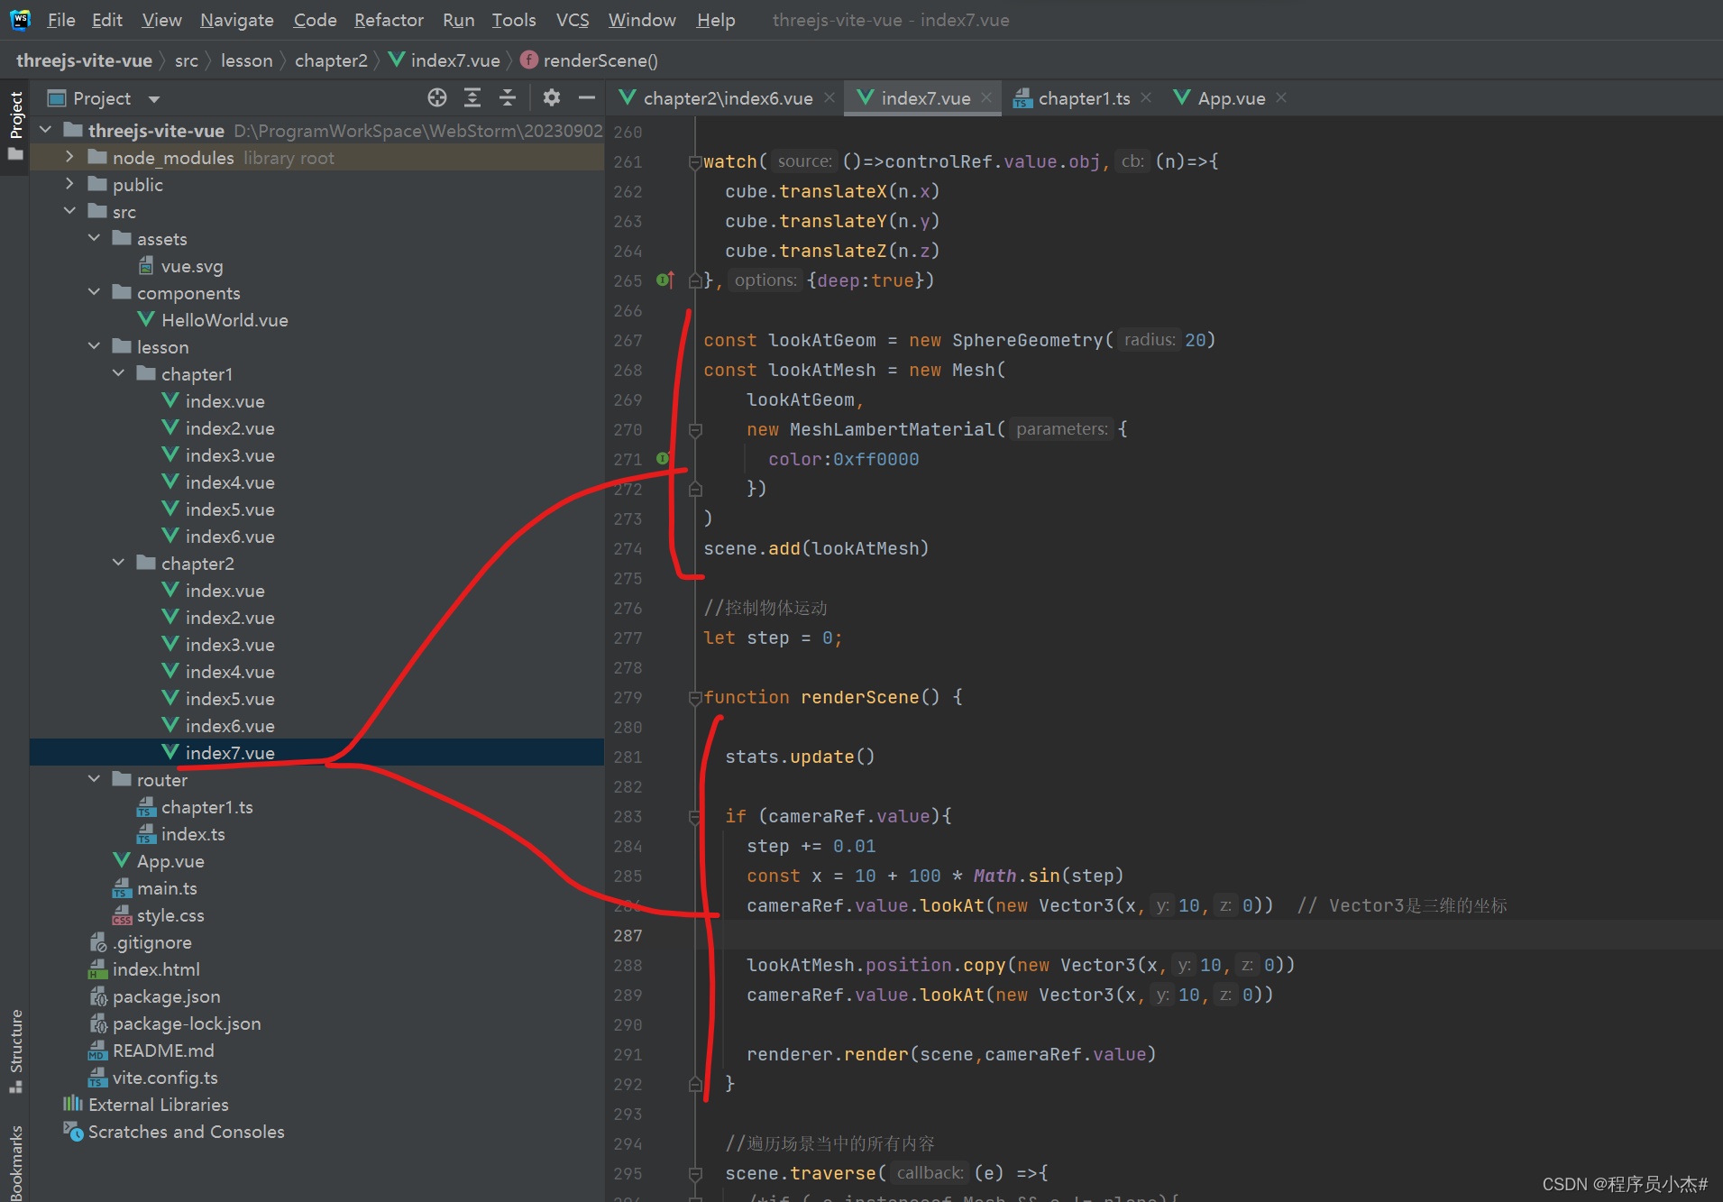Select index3.vue under chapter1
The image size is (1723, 1202).
(x=219, y=455)
